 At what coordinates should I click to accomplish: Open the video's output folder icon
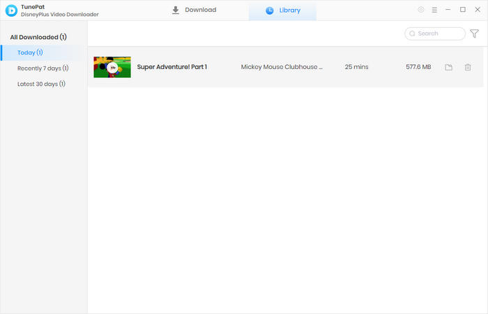coord(449,67)
